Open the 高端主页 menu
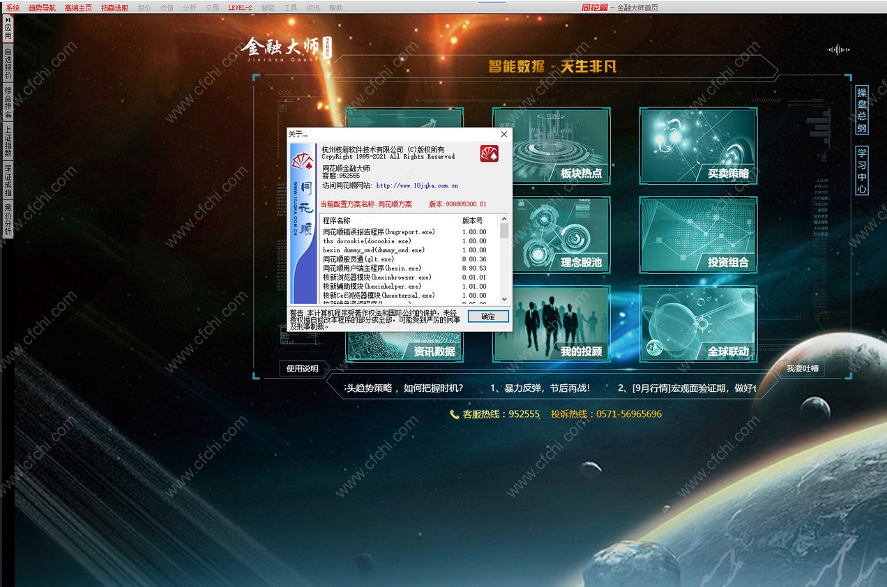887x587 pixels. [78, 8]
